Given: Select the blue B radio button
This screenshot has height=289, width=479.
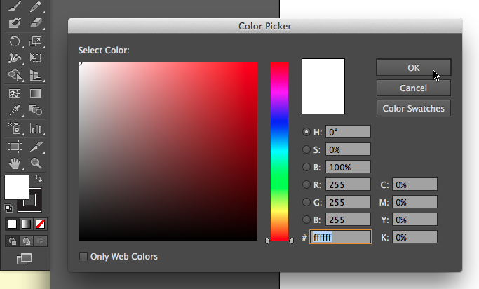Looking at the screenshot, I should (x=306, y=220).
